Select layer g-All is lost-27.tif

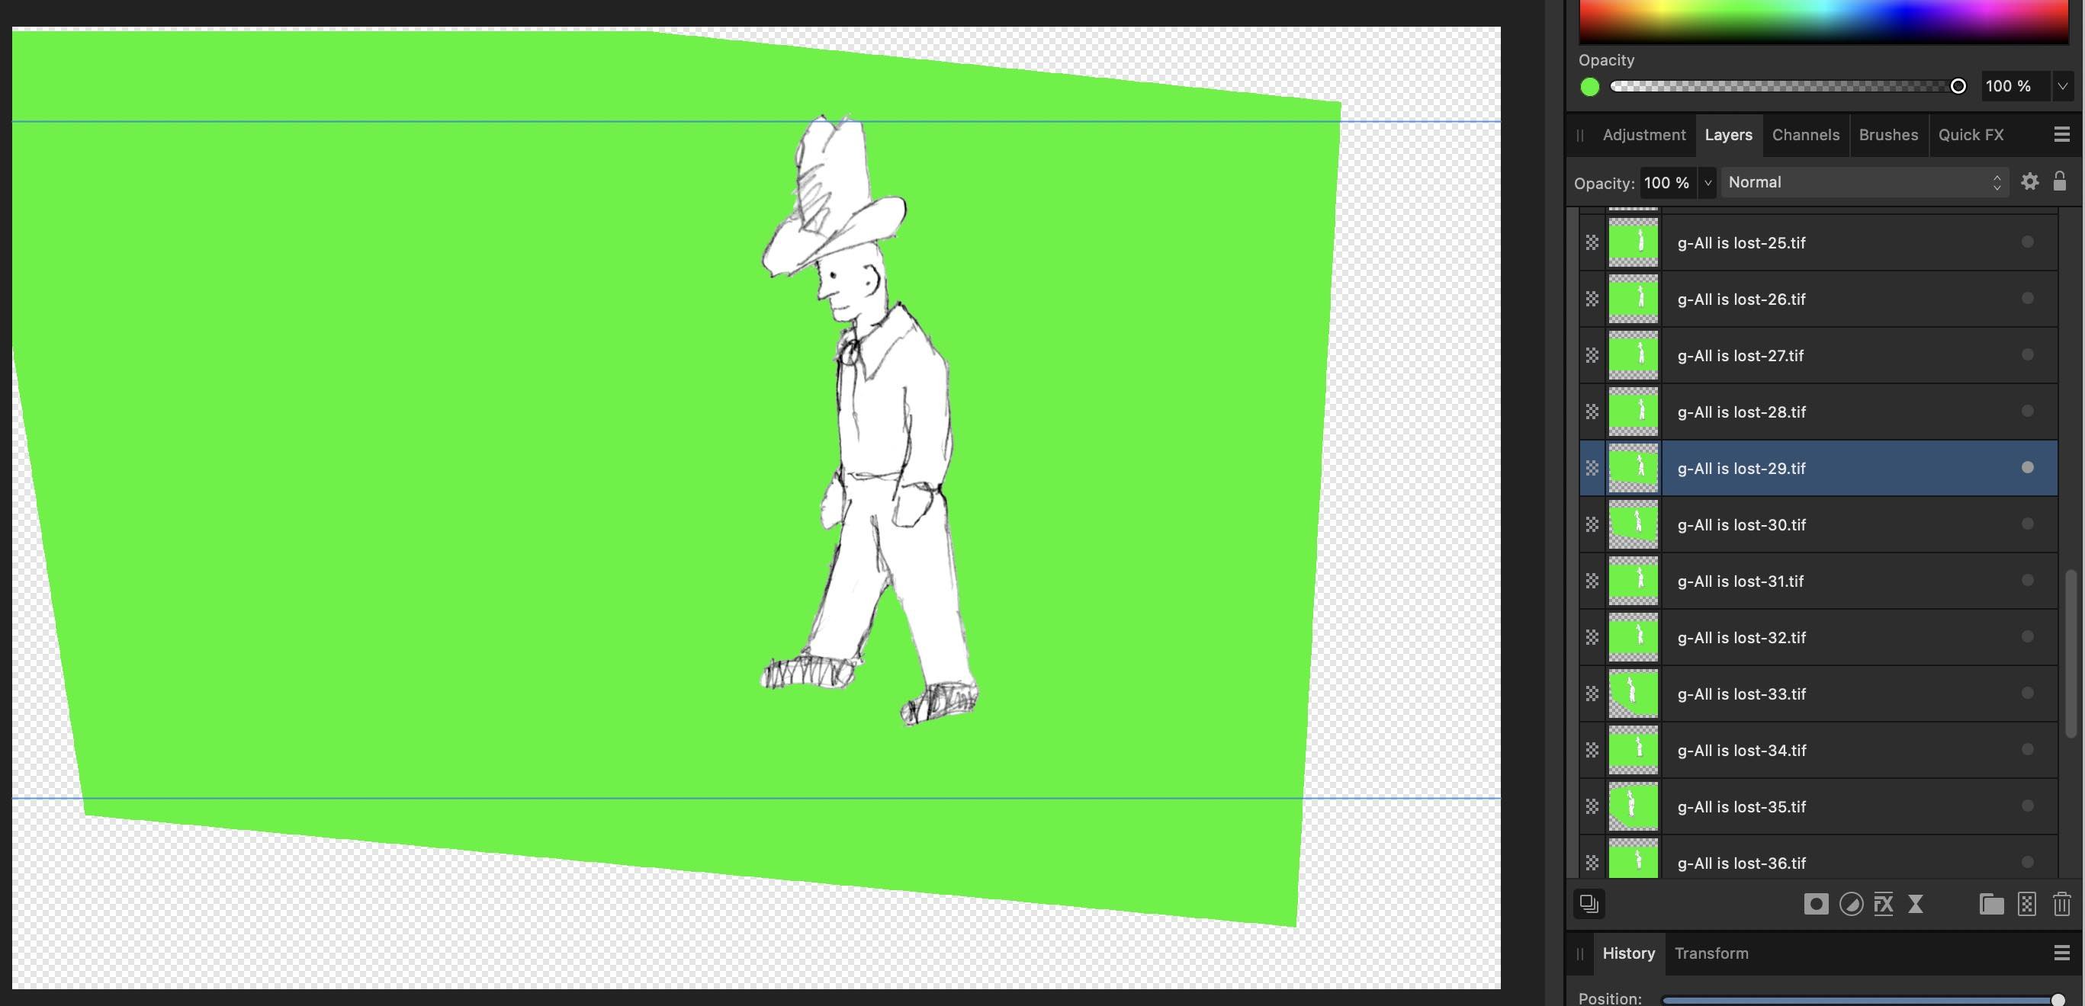(x=1818, y=355)
